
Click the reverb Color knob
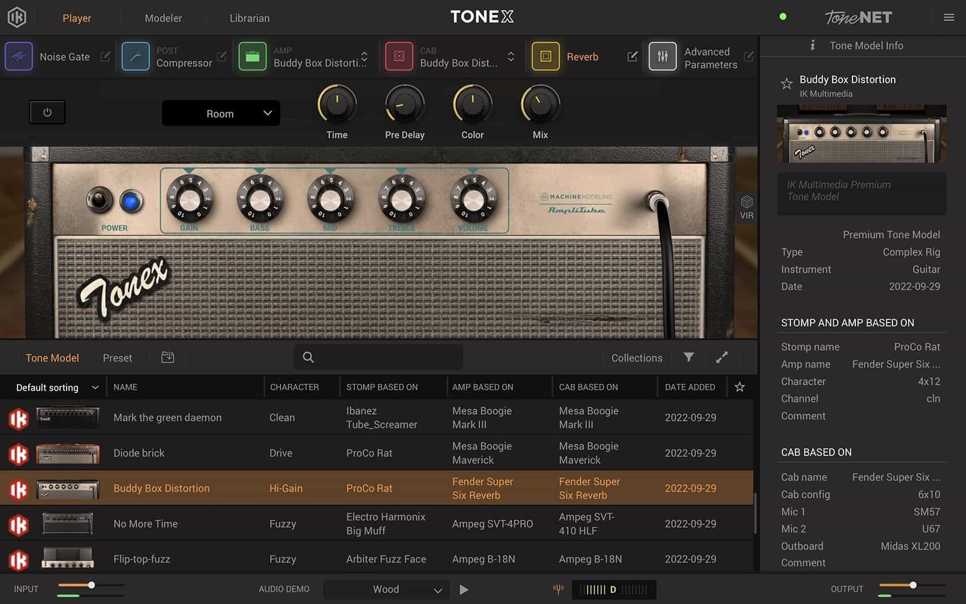pyautogui.click(x=472, y=105)
